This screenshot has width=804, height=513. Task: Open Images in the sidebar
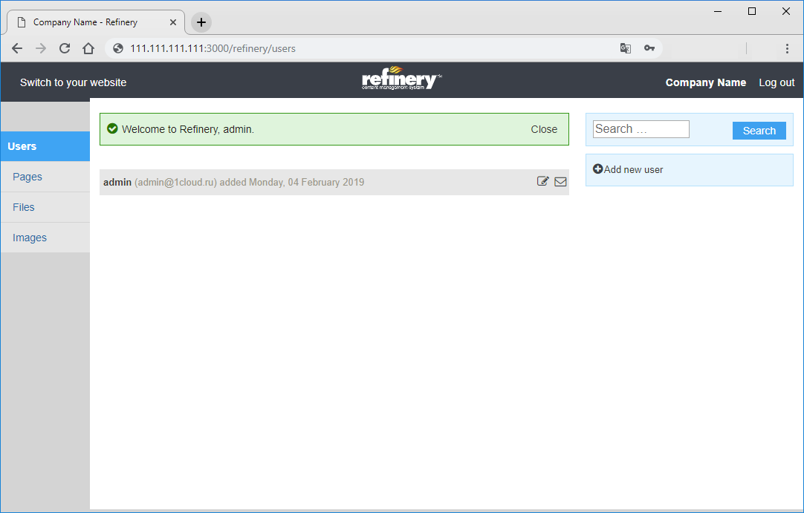point(30,238)
